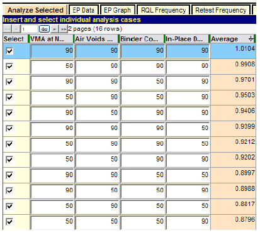The height and width of the screenshot is (233, 260).
Task: Edit Binder Content field in 1.0104 row
Action: pyautogui.click(x=143, y=51)
